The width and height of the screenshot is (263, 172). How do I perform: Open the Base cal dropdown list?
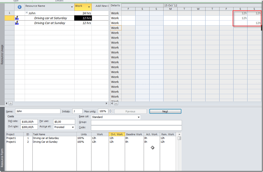(139, 117)
